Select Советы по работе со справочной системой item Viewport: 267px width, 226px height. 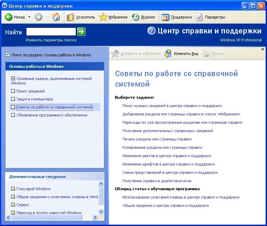coord(54,107)
